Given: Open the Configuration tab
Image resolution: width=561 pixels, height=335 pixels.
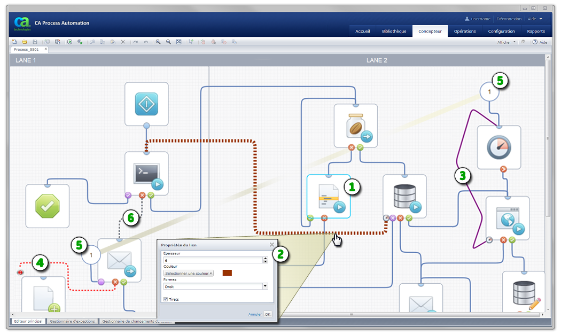Looking at the screenshot, I should click(501, 31).
